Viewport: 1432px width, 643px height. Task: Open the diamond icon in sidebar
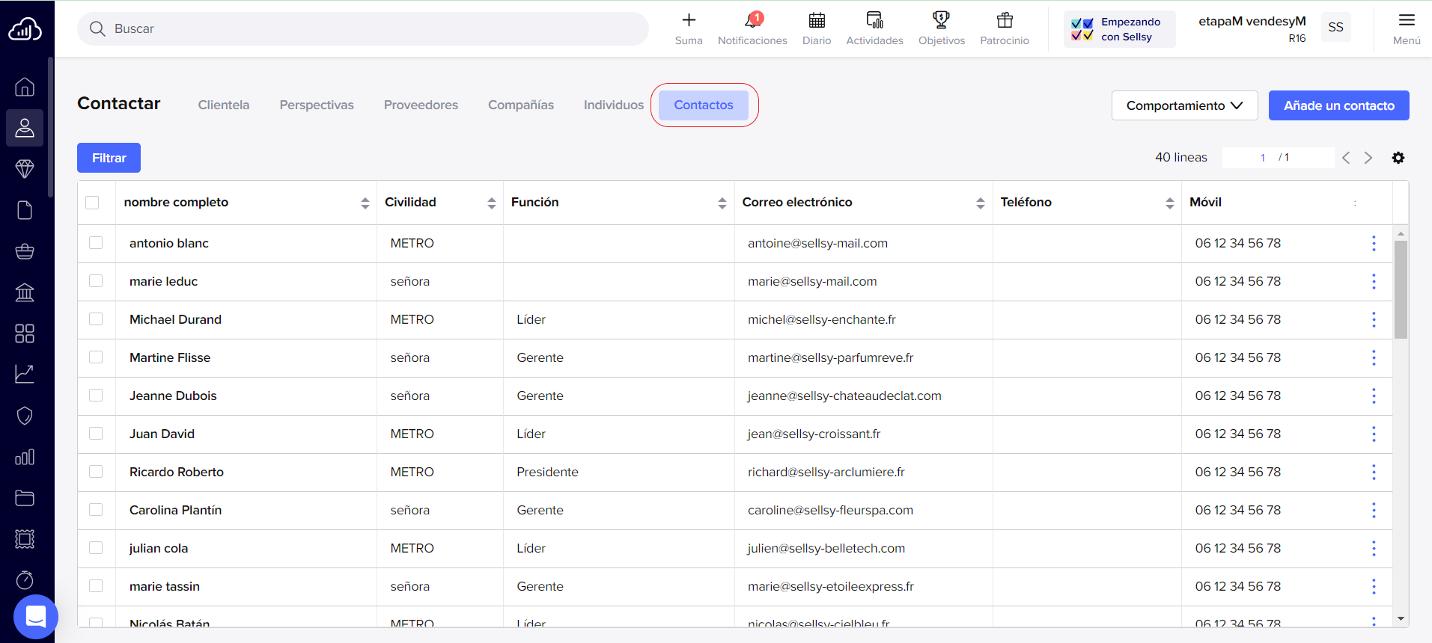[x=25, y=169]
